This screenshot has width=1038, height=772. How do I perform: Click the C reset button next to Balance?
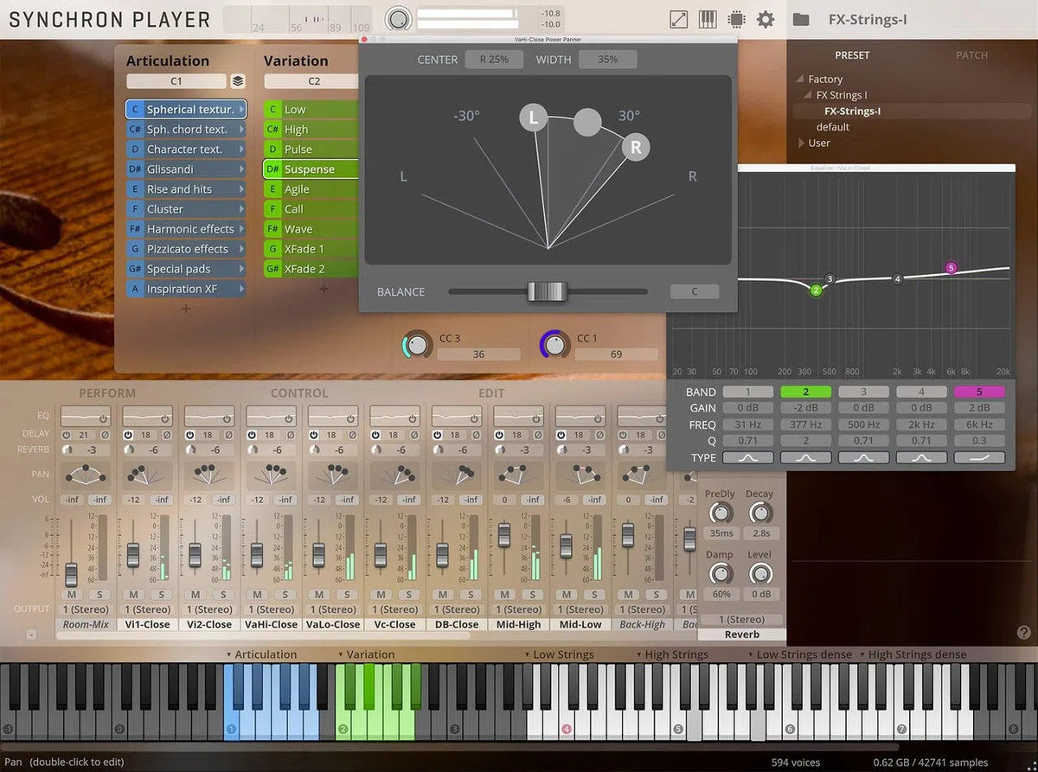(x=694, y=291)
